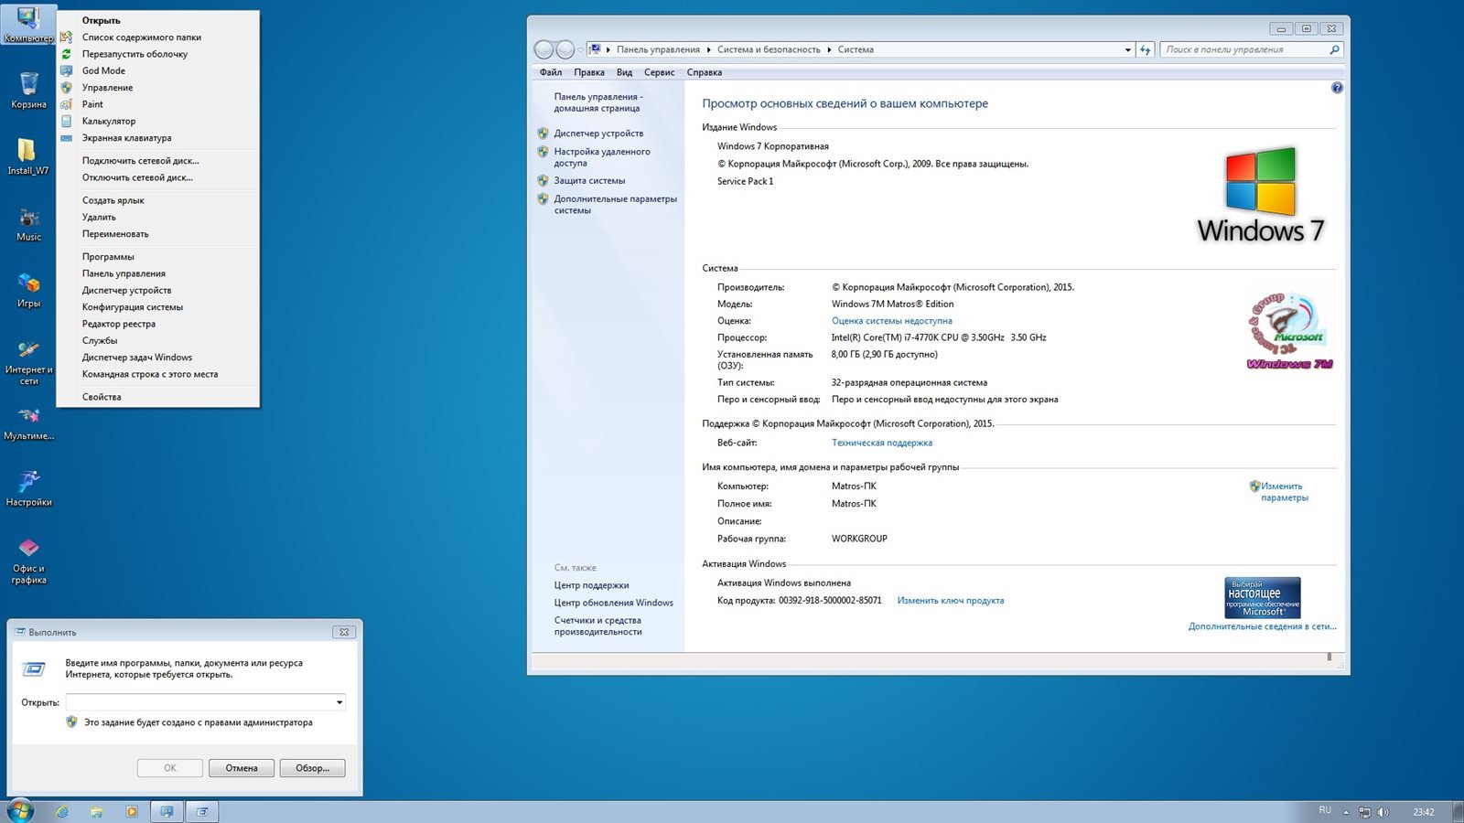Select the Офис и графика desktop icon
The width and height of the screenshot is (1464, 823).
28,561
